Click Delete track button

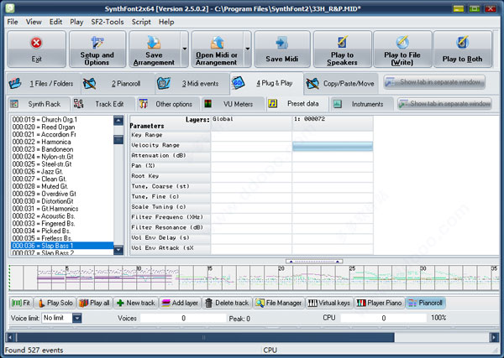[x=227, y=303]
